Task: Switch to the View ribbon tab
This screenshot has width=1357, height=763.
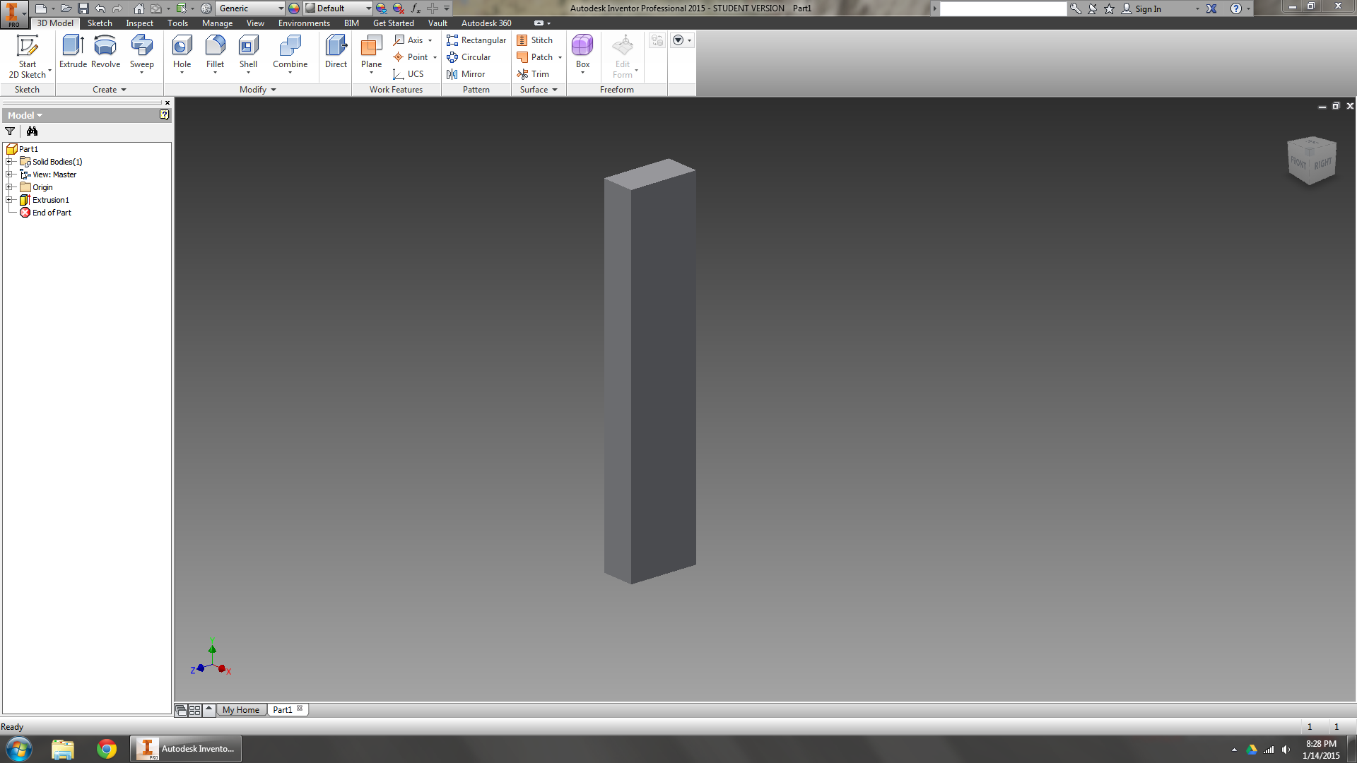Action: click(255, 23)
